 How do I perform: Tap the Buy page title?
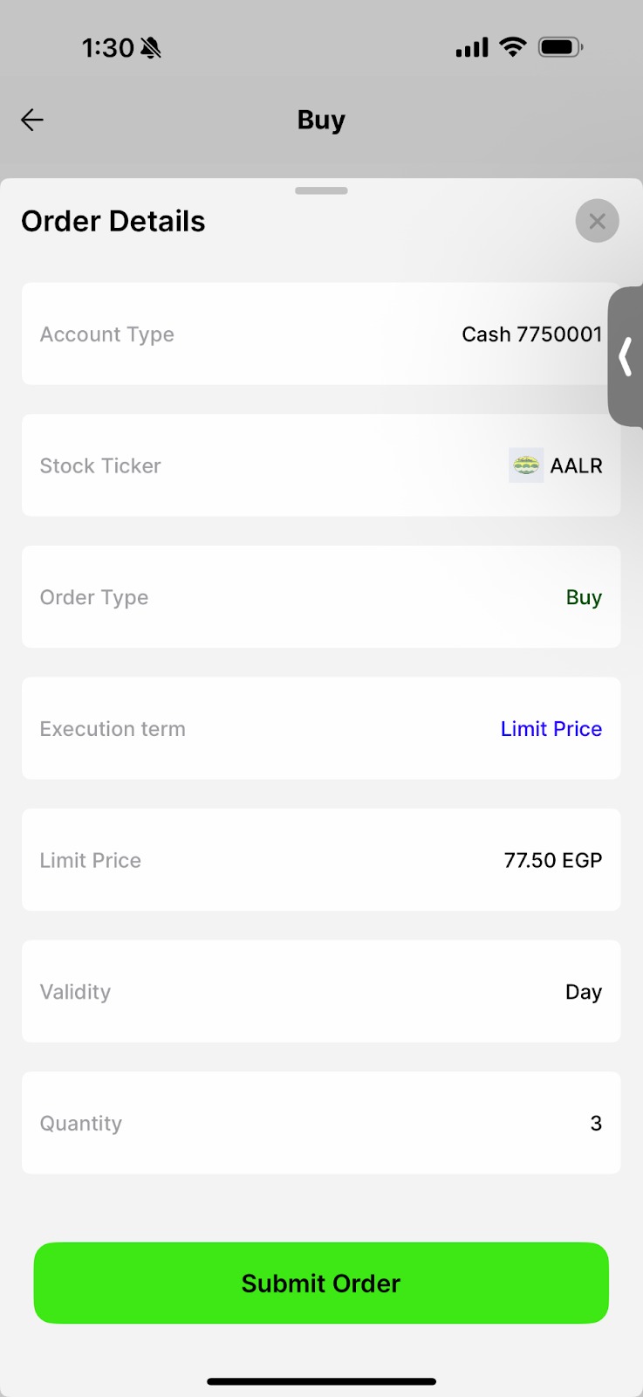tap(321, 120)
